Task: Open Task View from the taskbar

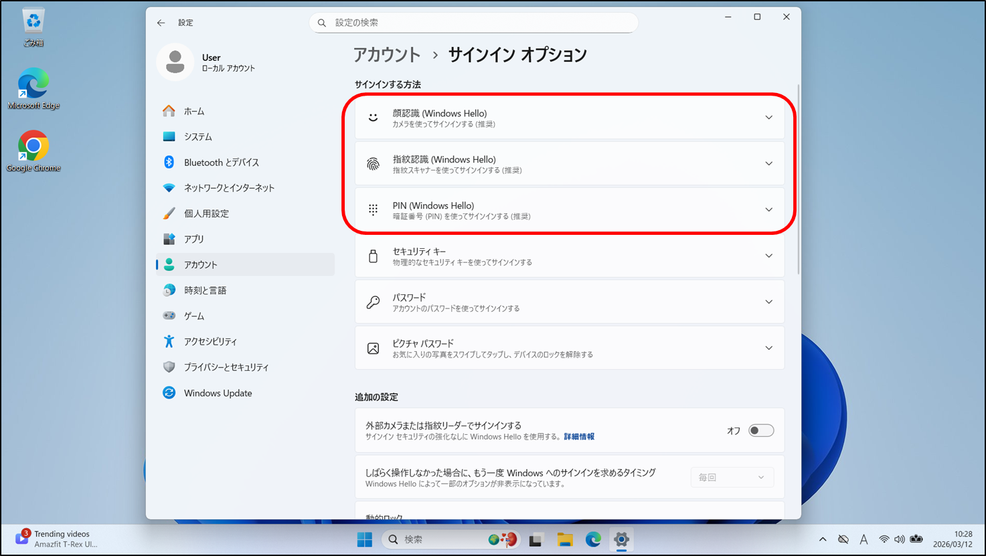Action: (536, 539)
